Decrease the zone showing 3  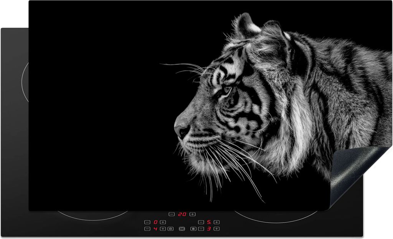click(x=201, y=229)
